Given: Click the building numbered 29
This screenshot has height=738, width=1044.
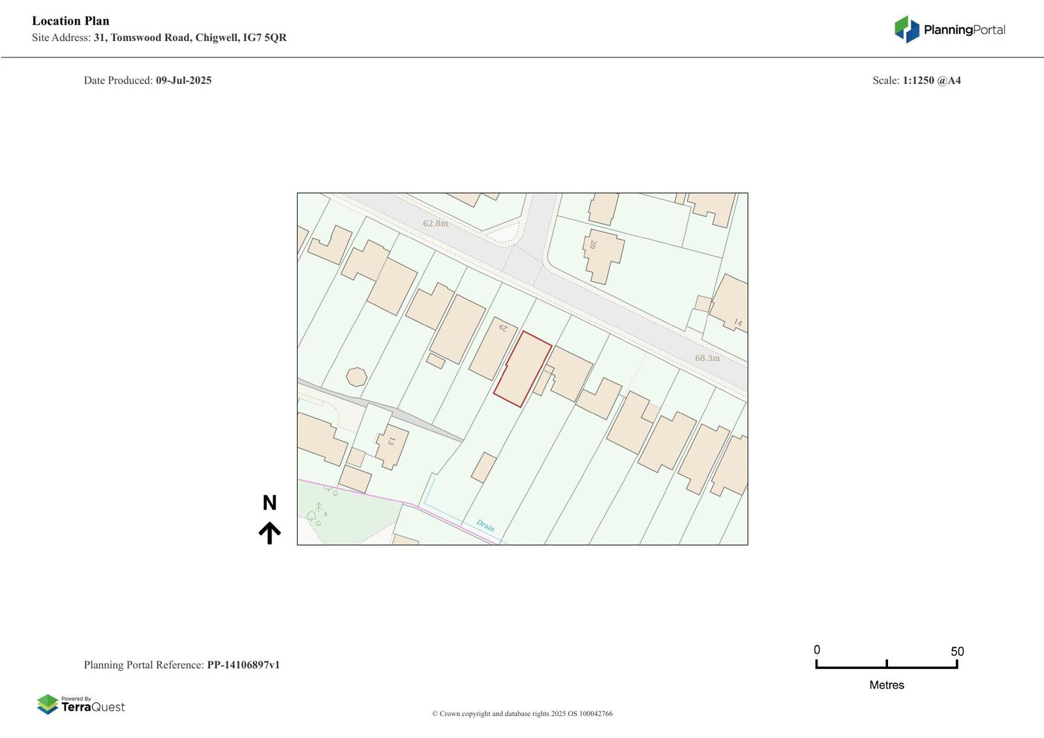Looking at the screenshot, I should tap(493, 349).
